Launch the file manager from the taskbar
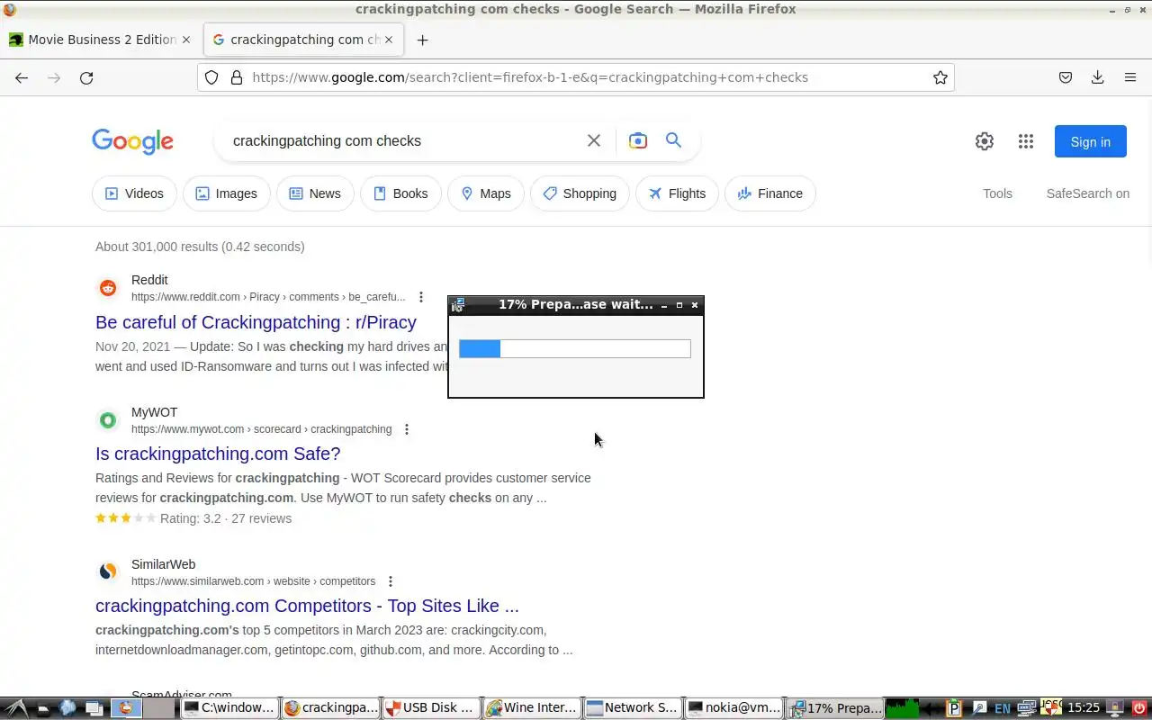1152x720 pixels. tap(43, 708)
